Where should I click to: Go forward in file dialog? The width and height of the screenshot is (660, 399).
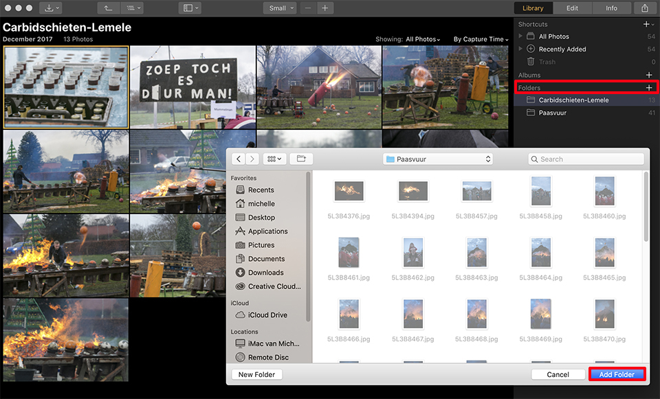pos(252,159)
